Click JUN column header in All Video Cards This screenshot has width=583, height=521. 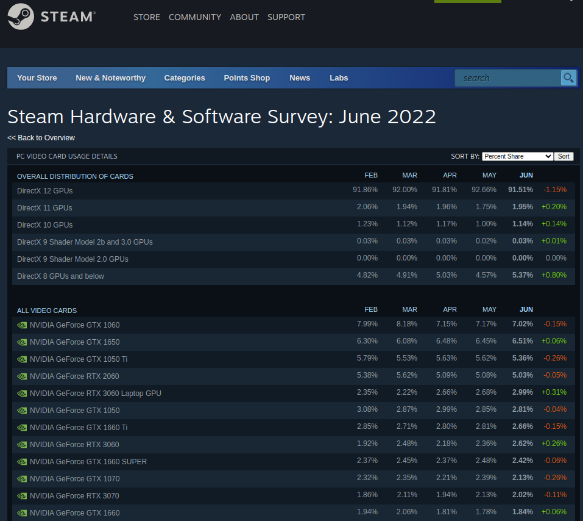526,309
